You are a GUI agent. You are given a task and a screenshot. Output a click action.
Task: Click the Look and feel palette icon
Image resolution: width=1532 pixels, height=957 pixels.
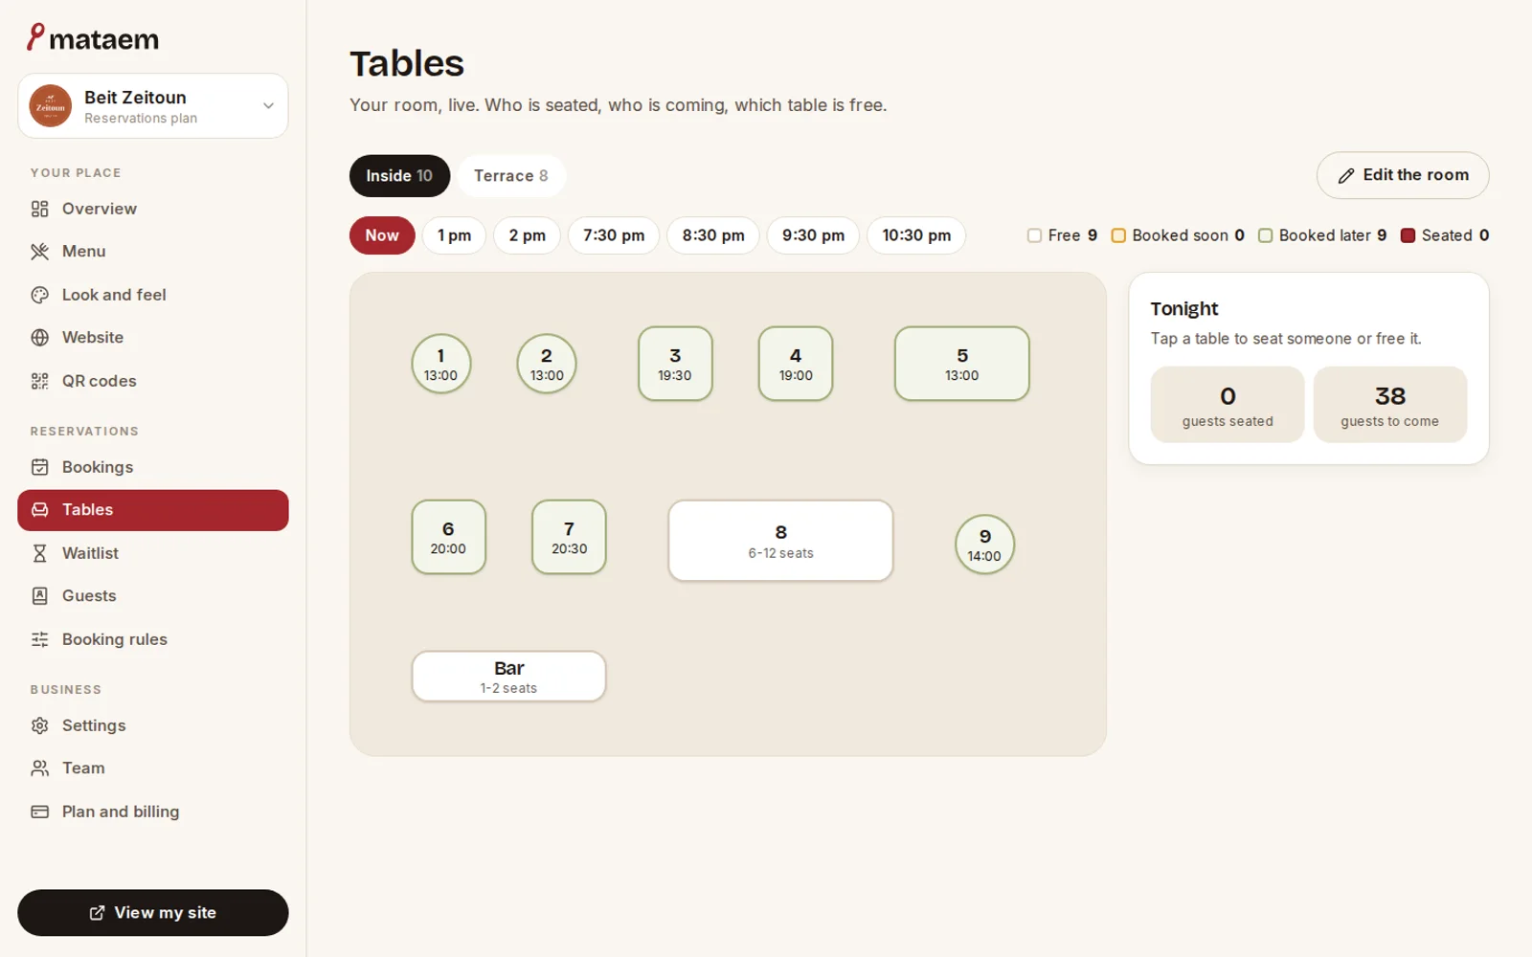pos(39,295)
